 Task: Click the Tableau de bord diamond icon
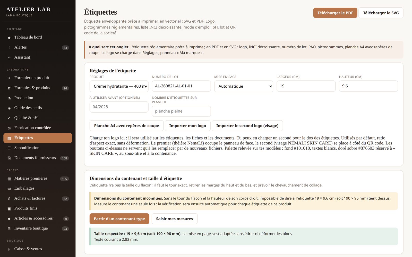coord(9,38)
